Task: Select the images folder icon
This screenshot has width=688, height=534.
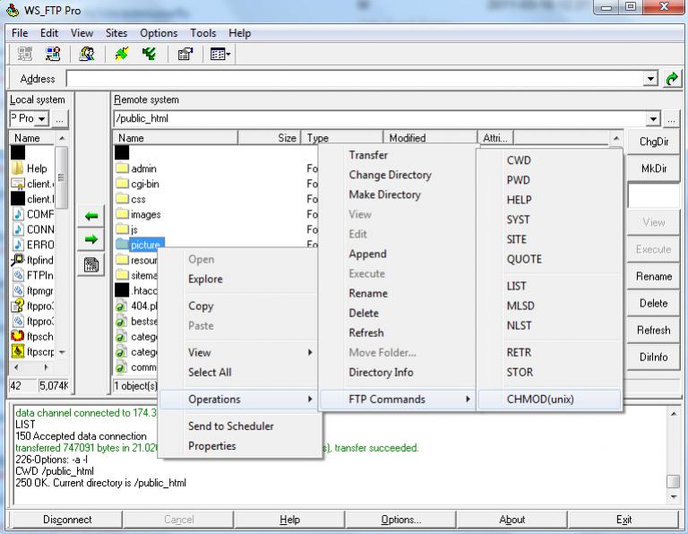Action: (122, 214)
